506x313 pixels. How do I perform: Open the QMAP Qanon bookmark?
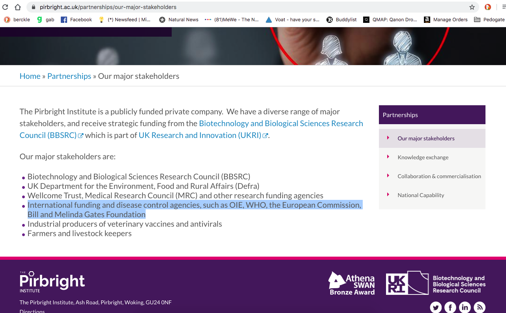(x=390, y=20)
